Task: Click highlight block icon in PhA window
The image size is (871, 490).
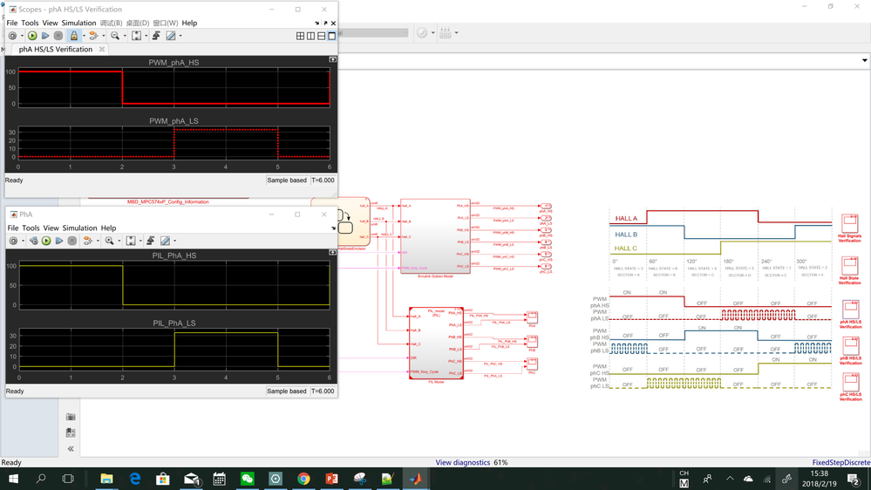Action: [x=88, y=241]
